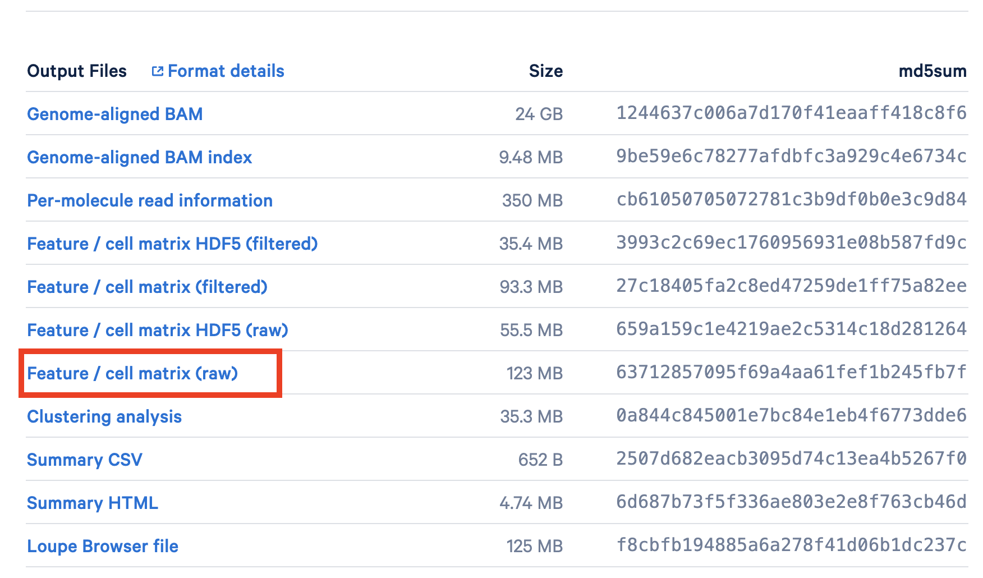Image resolution: width=983 pixels, height=578 pixels.
Task: Click the md5sum of the Loupe Browser file
Action: 791,545
